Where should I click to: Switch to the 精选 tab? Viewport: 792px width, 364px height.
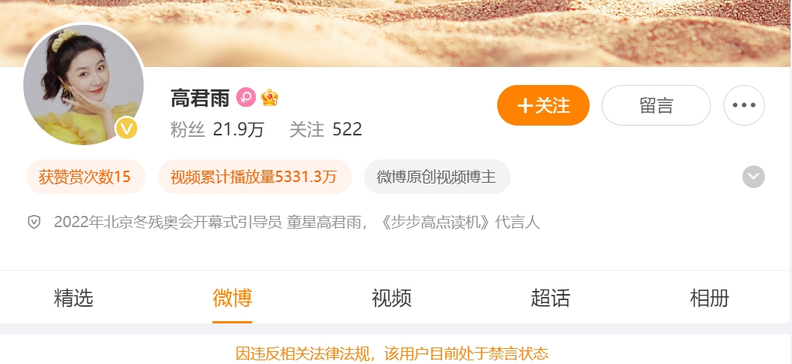pos(74,298)
